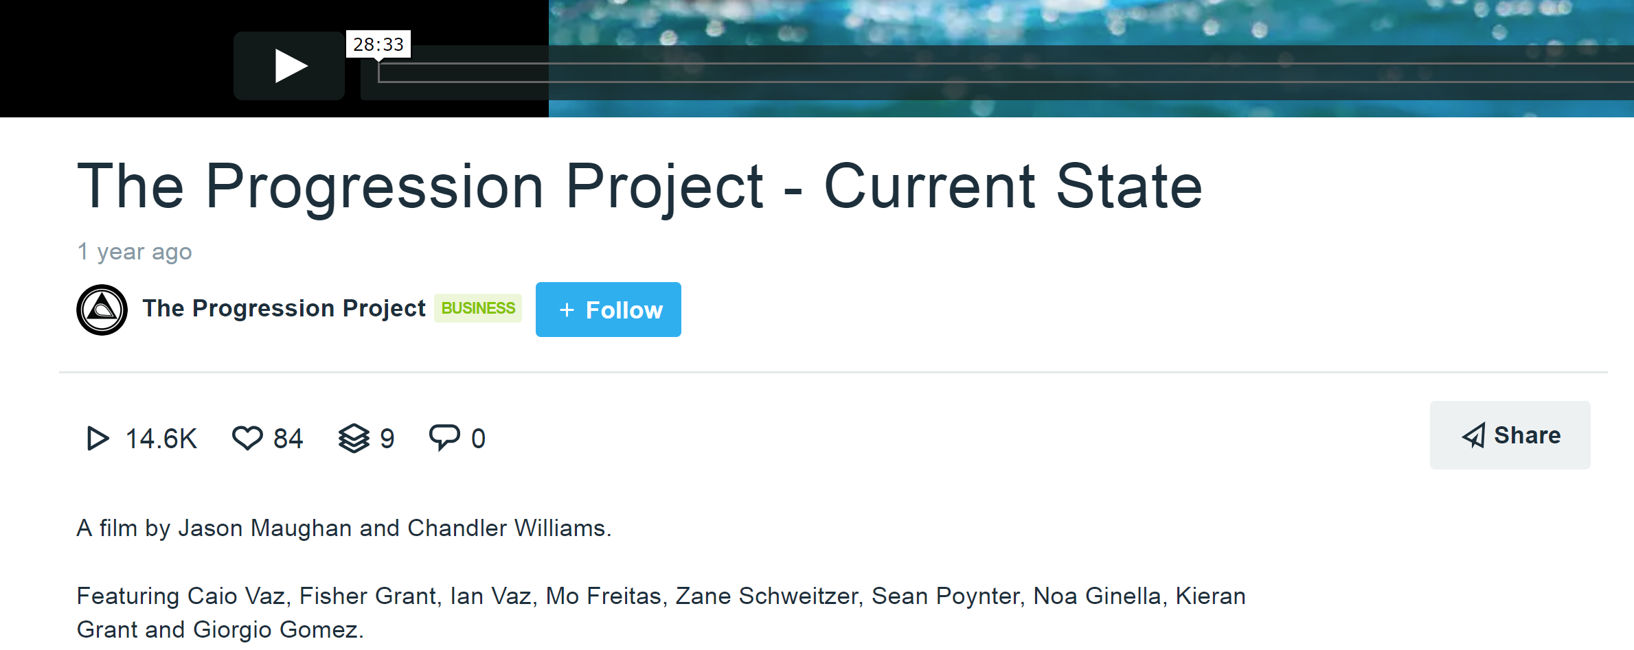Click the plus icon in Follow button

point(567,310)
